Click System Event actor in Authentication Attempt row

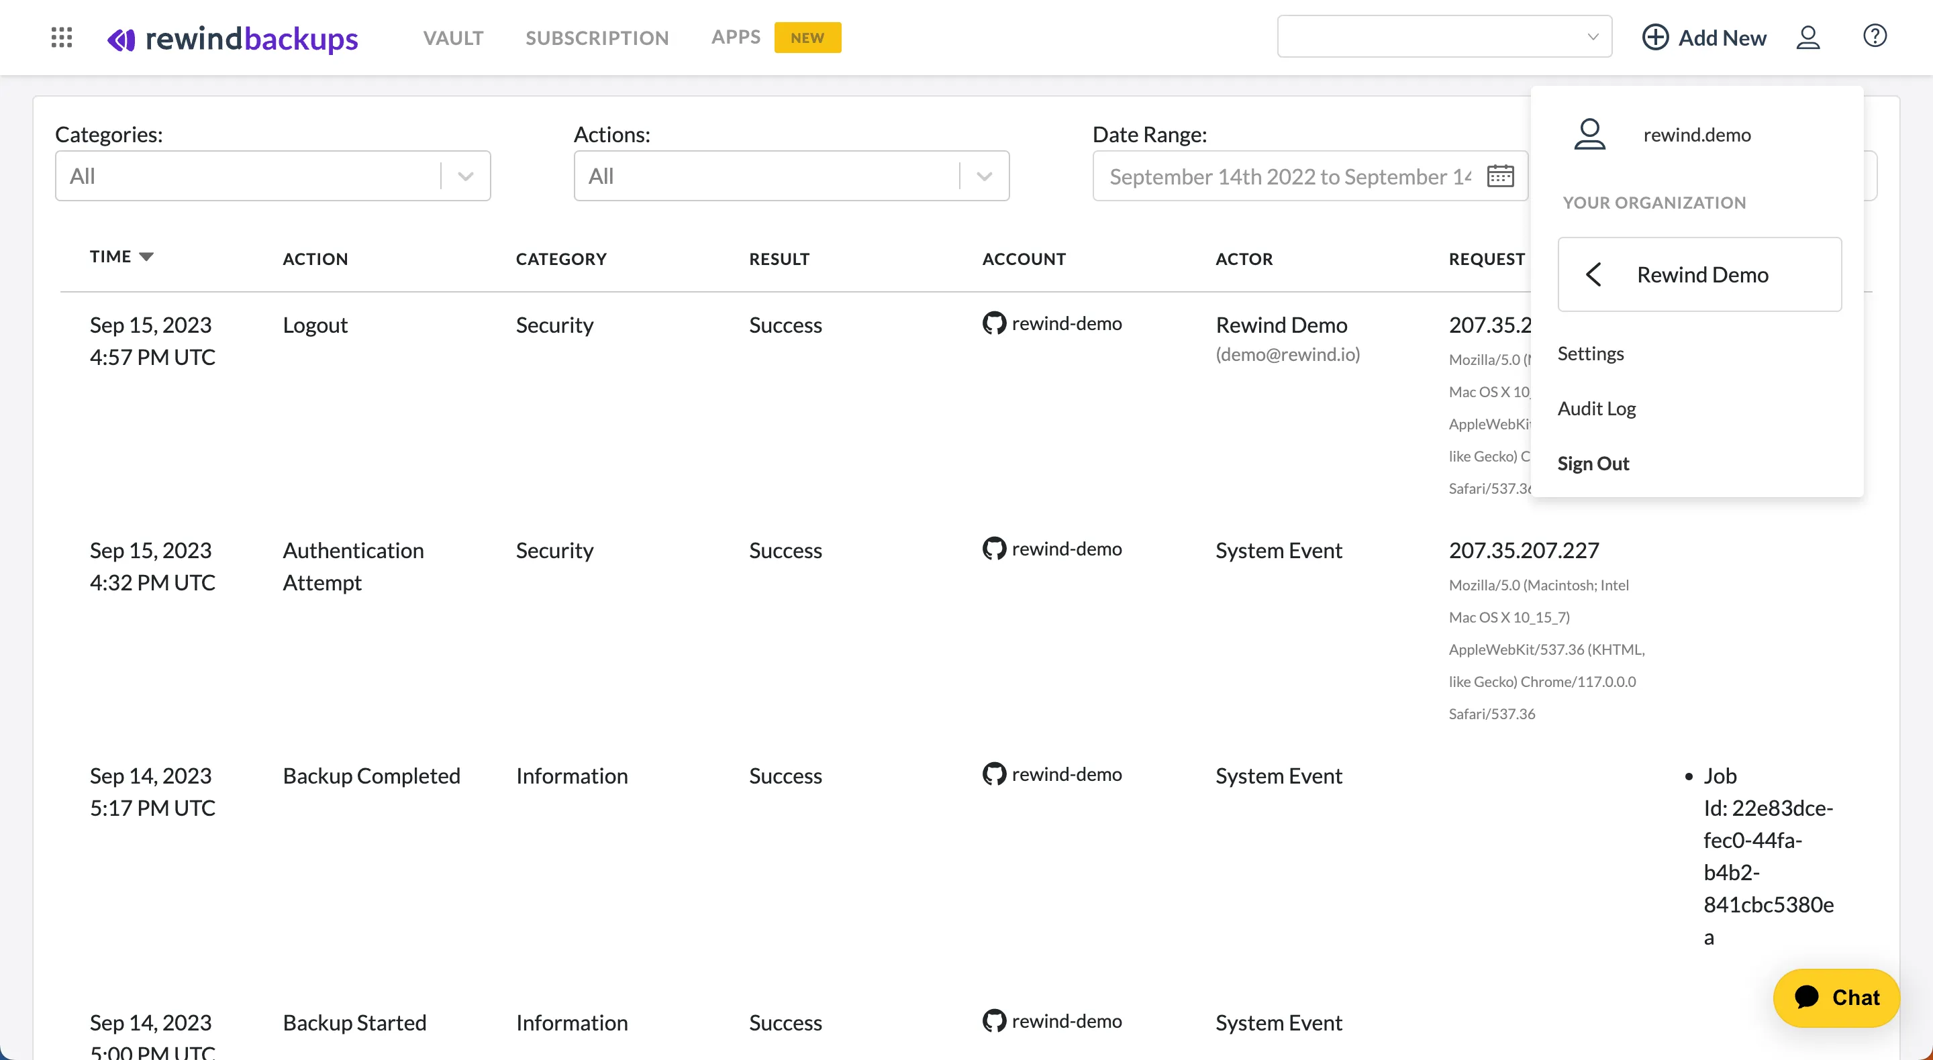pyautogui.click(x=1279, y=551)
